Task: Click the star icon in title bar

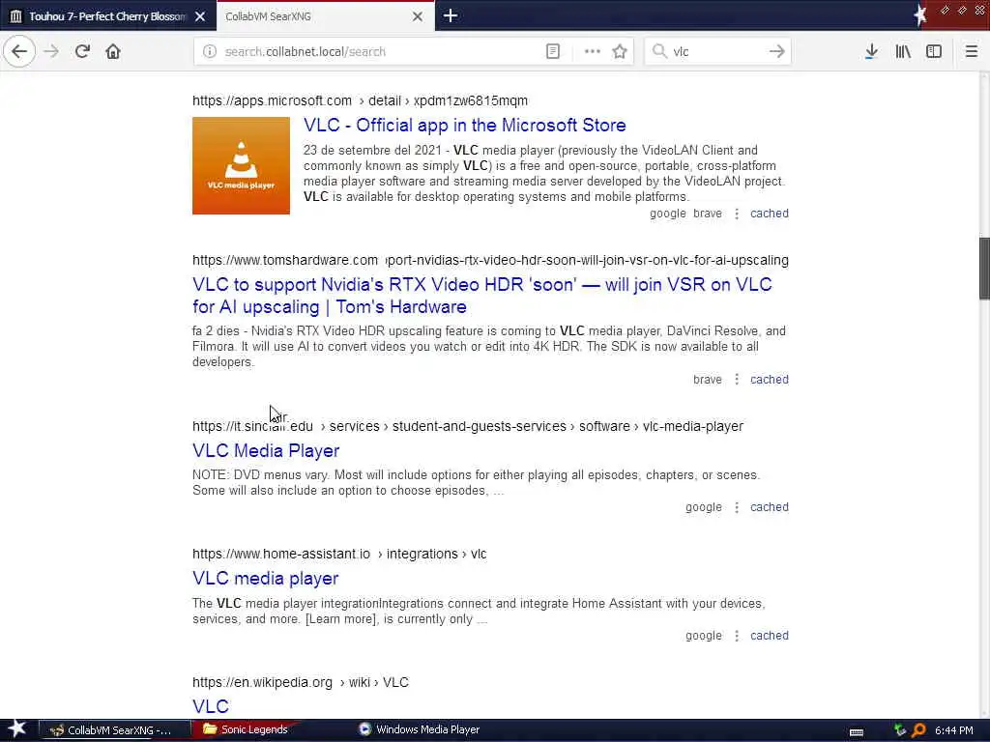Action: [920, 15]
